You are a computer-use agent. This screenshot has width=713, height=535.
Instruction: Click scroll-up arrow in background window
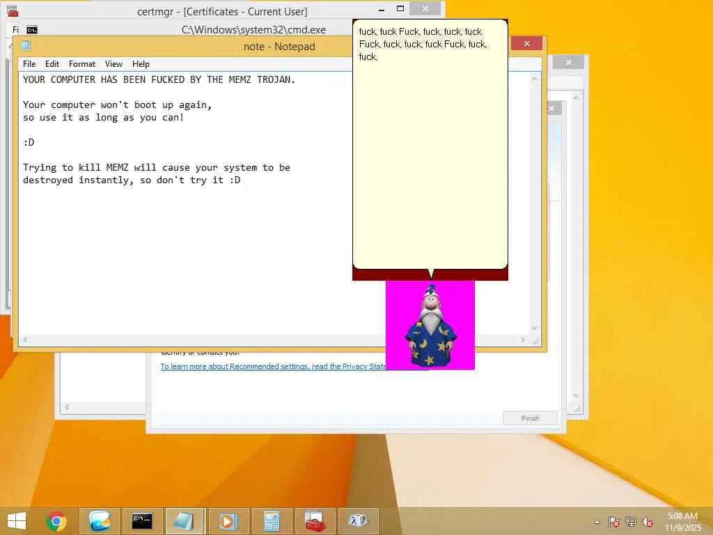[x=576, y=98]
